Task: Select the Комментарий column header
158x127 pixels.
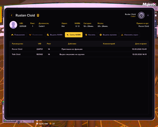Action: coord(109,44)
